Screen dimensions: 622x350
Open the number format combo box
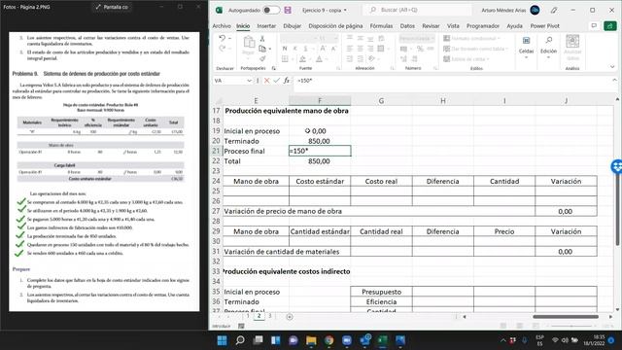click(417, 38)
